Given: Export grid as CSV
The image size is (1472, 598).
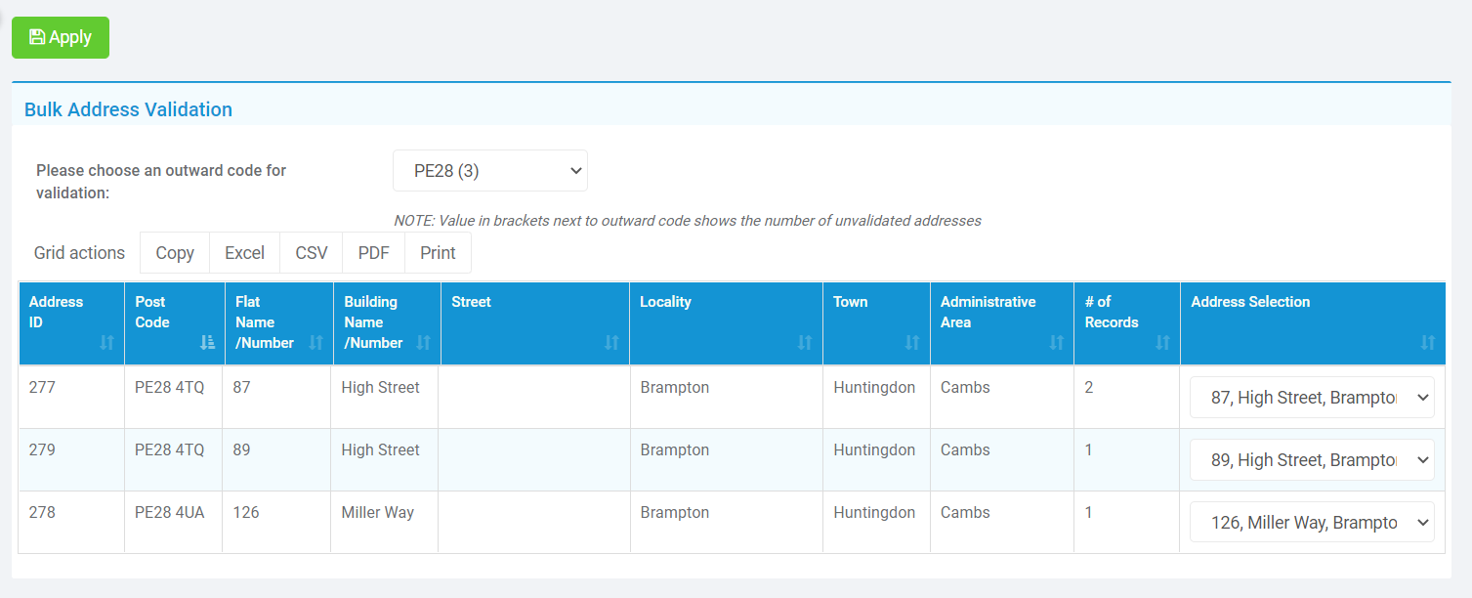Looking at the screenshot, I should pyautogui.click(x=312, y=253).
